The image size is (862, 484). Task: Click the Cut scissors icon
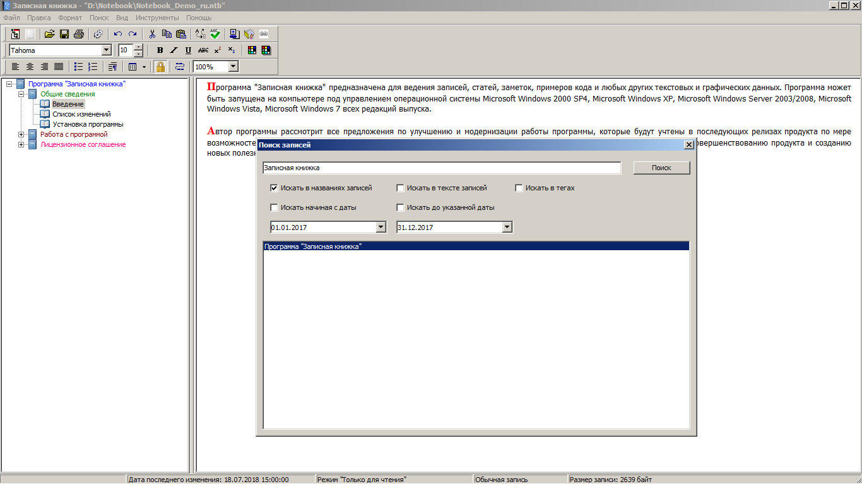tap(152, 34)
